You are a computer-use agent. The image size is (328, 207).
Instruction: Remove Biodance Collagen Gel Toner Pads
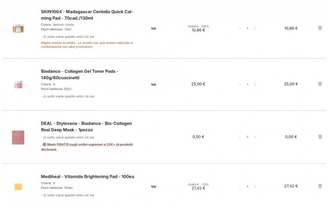[x=320, y=84]
